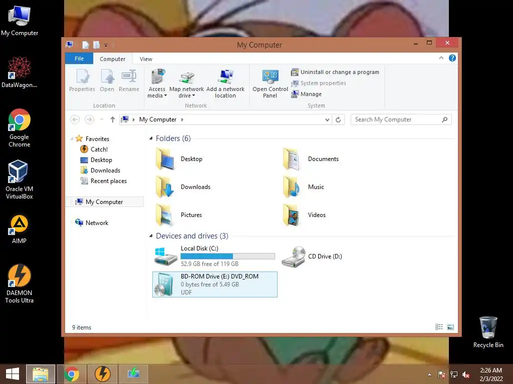Click the muted volume tray icon
This screenshot has height=384, width=513.
[466, 374]
